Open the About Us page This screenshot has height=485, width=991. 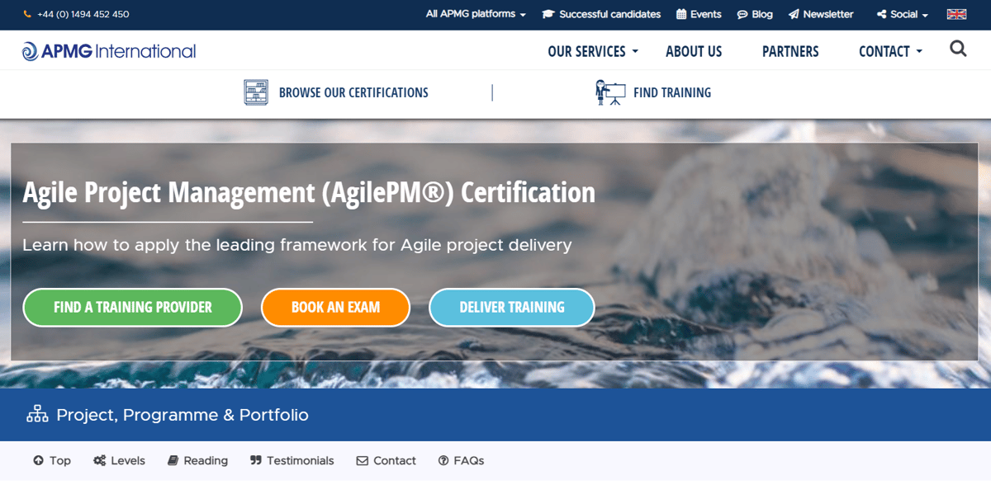tap(694, 51)
